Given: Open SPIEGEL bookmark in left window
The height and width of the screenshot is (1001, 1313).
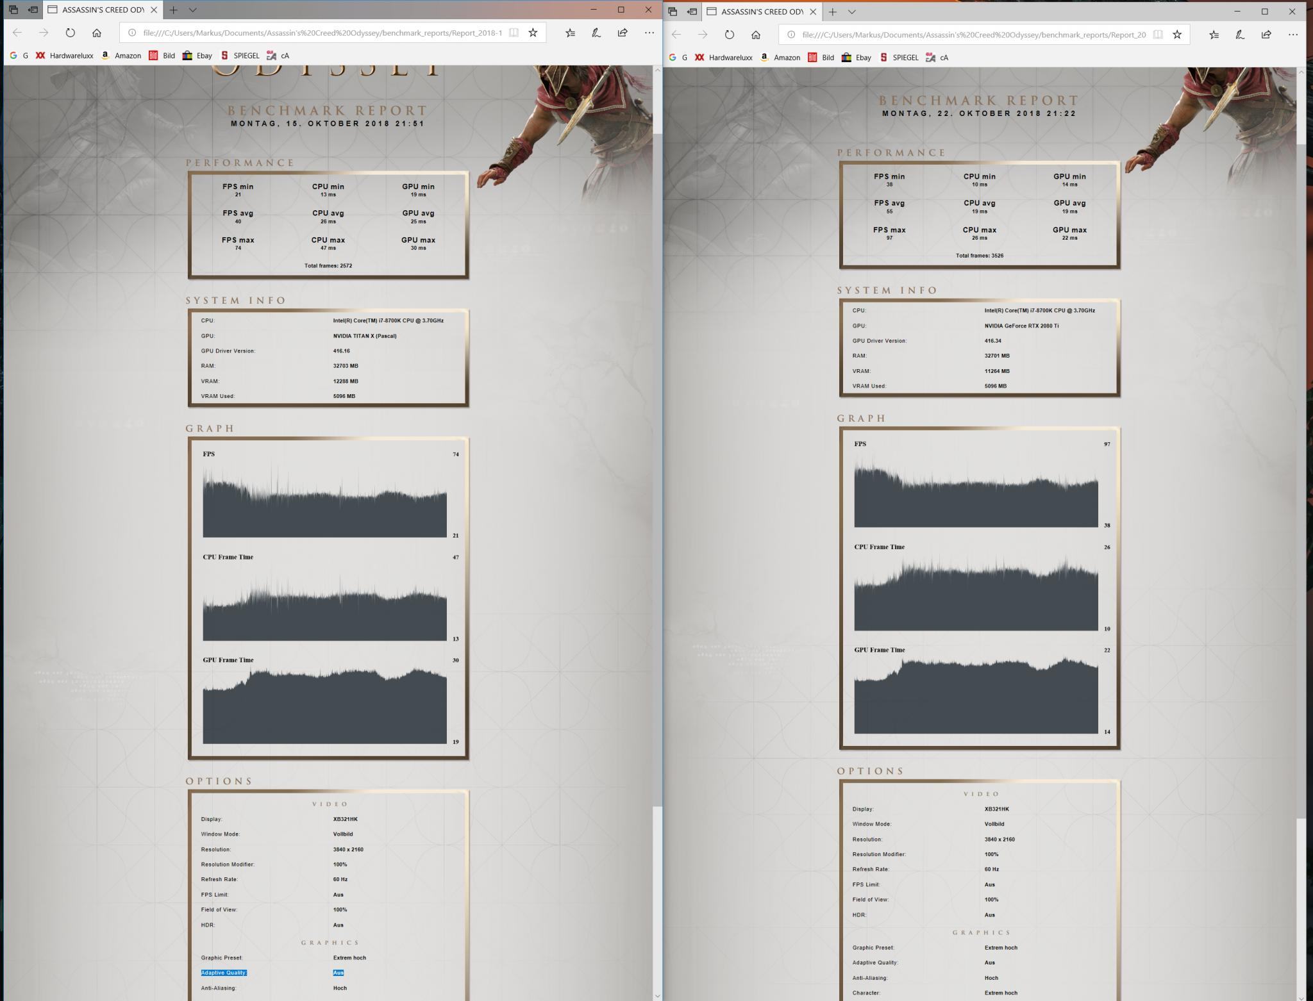Looking at the screenshot, I should coord(240,56).
